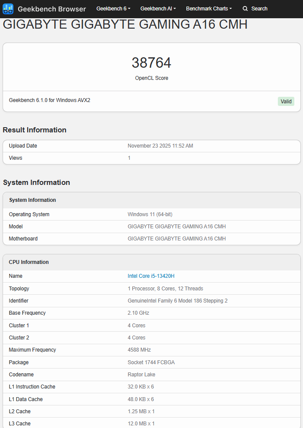Click the L1 Instruction Cache label
The width and height of the screenshot is (303, 428).
pos(32,386)
